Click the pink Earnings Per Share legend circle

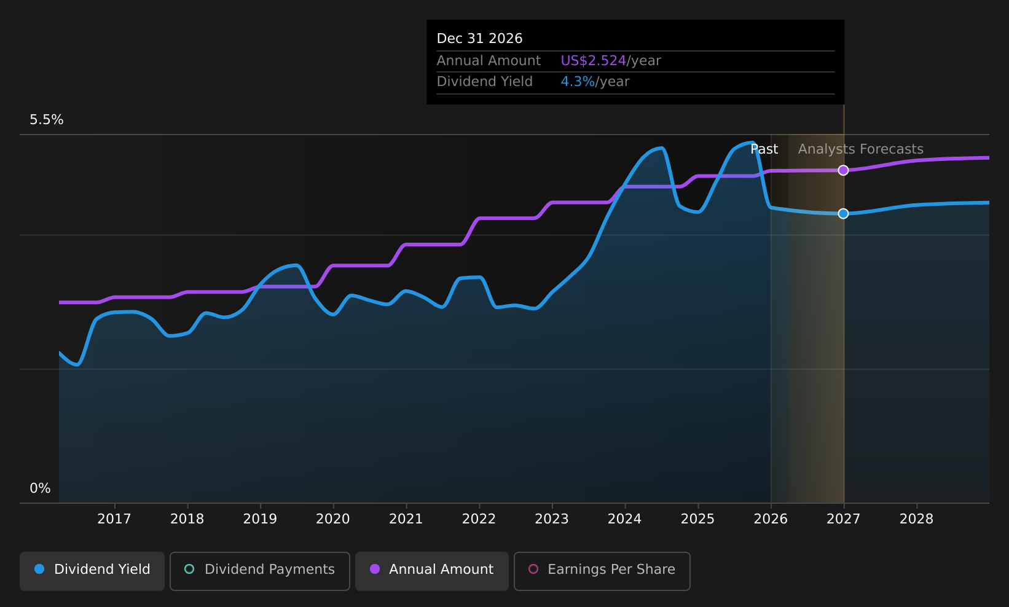(533, 570)
